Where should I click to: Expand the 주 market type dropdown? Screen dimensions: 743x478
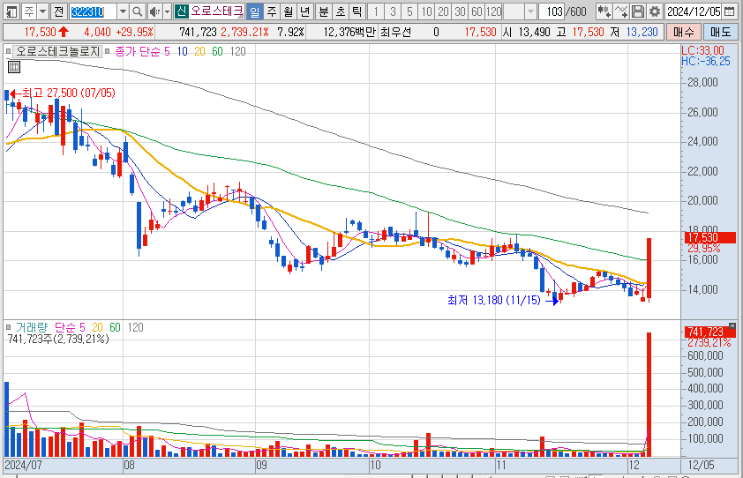(42, 11)
